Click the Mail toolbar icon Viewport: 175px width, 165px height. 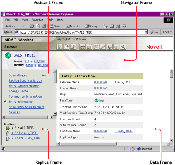click(104, 26)
